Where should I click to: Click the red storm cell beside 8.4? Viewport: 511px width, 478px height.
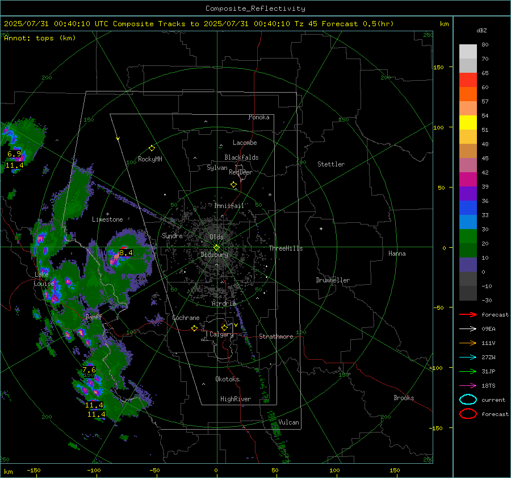(124, 248)
